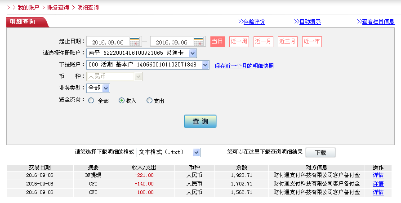The image size is (401, 203).
Task: Click the 摘要 column header
Action: click(x=94, y=168)
